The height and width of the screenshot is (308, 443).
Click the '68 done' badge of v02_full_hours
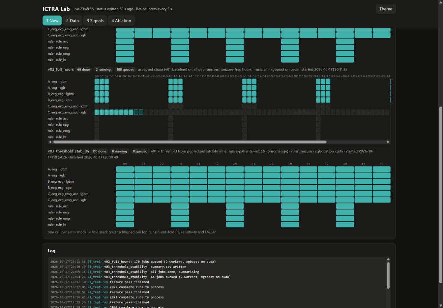[83, 69]
